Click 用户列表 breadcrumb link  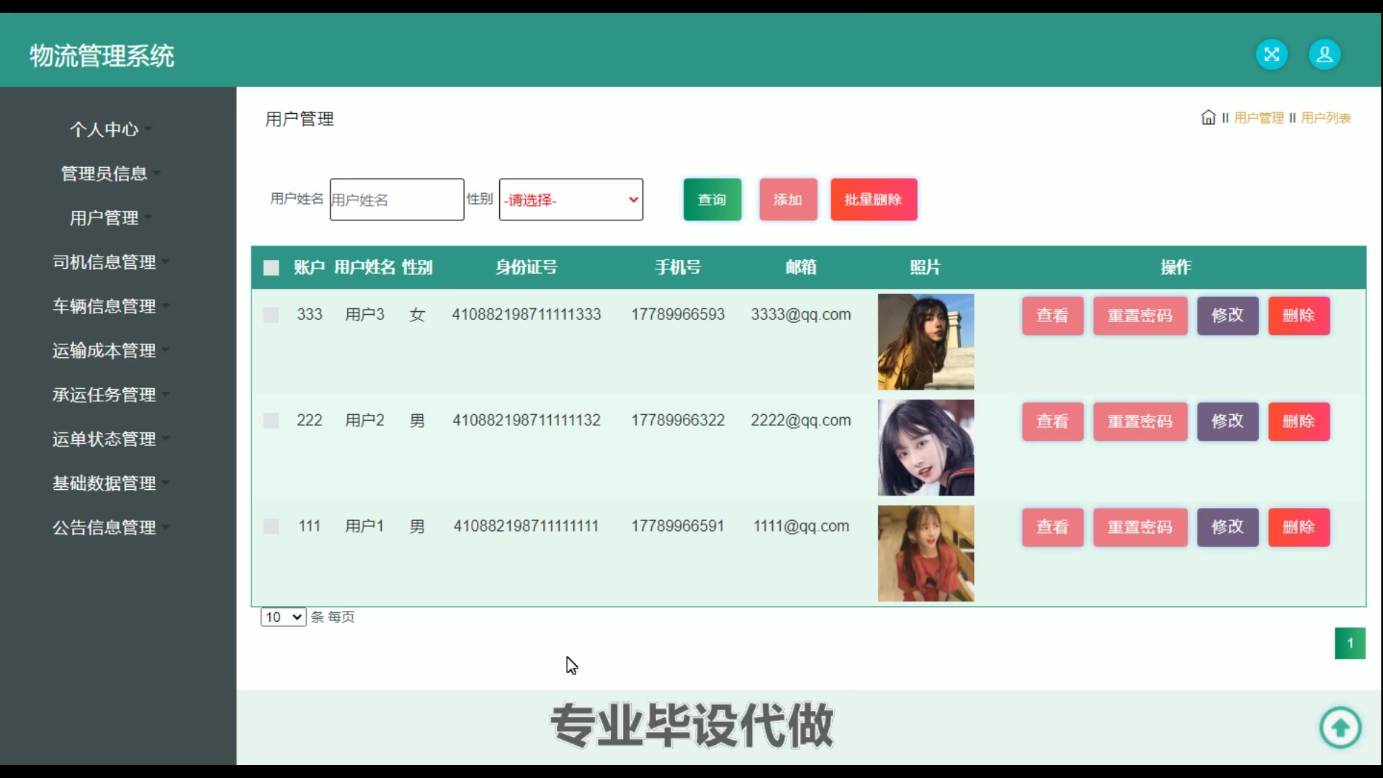click(1325, 118)
